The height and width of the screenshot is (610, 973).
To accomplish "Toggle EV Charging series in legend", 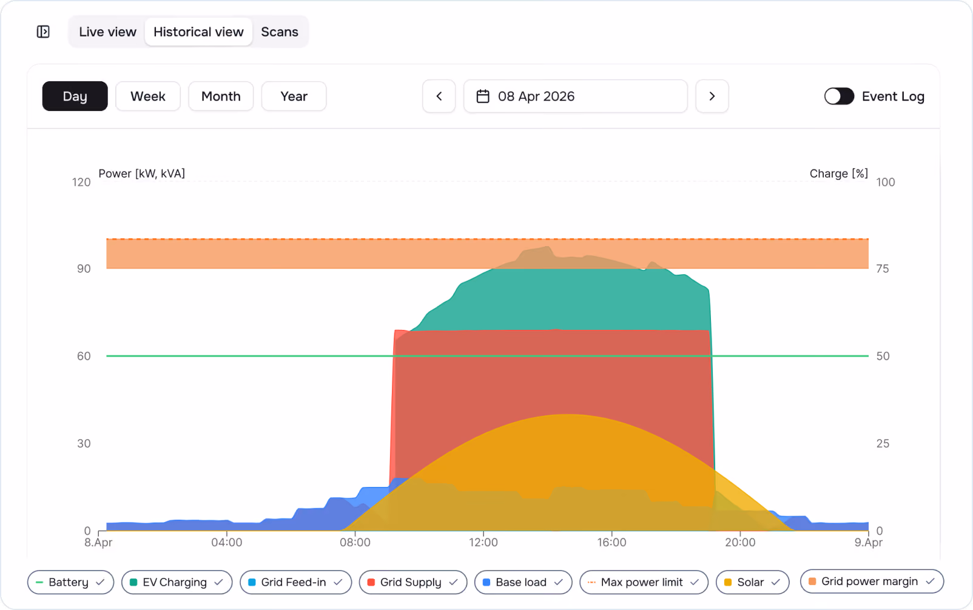I will (177, 582).
